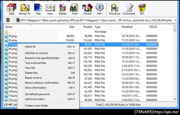Select the 45.png file name
Viewport: 180px width, 115px height.
[13, 40]
